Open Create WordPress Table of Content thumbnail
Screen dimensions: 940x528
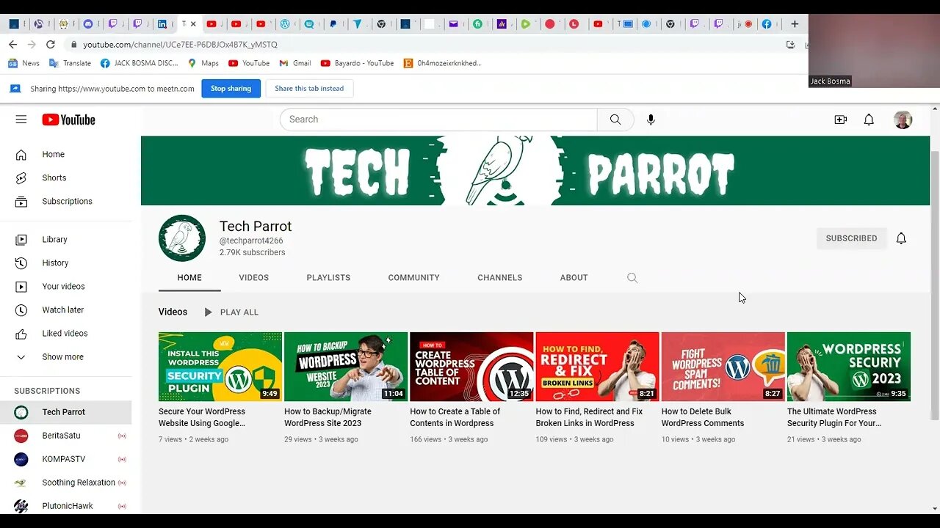[x=471, y=367]
